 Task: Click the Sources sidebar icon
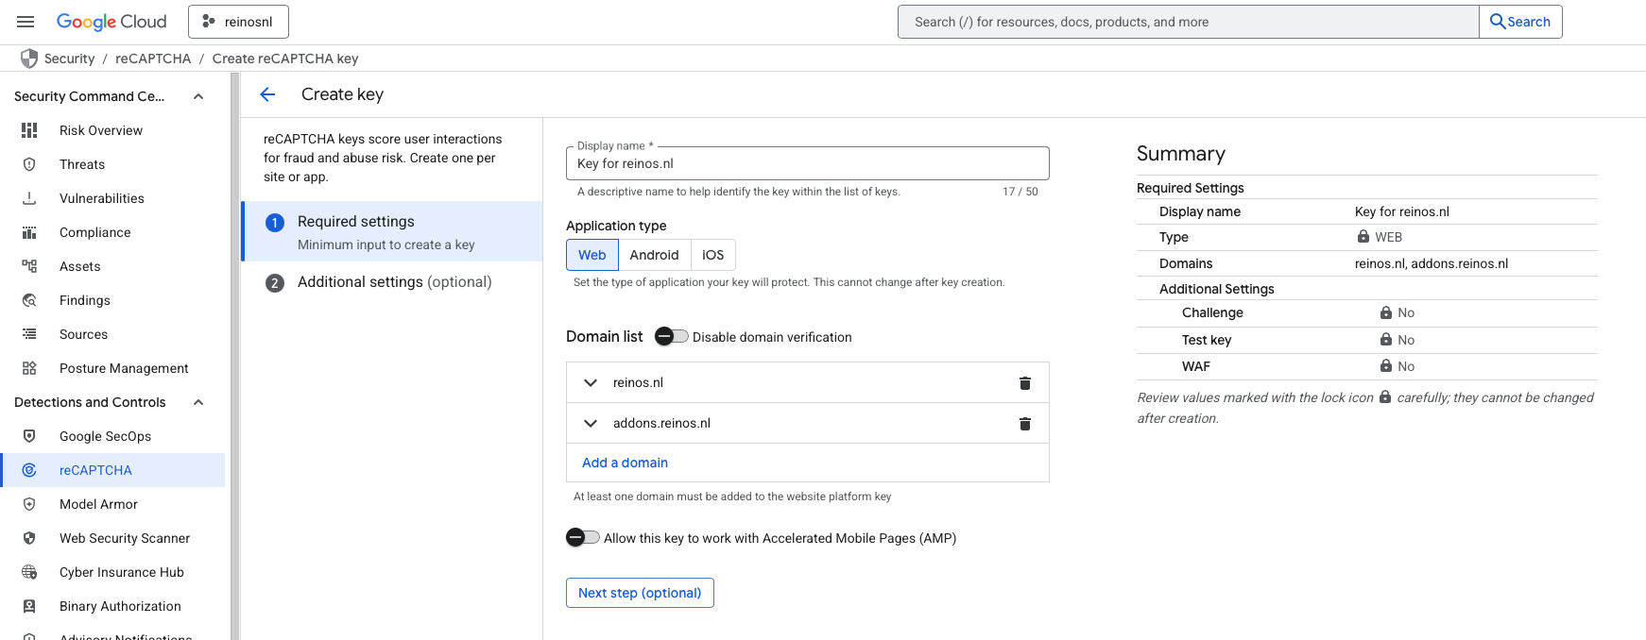tap(29, 334)
